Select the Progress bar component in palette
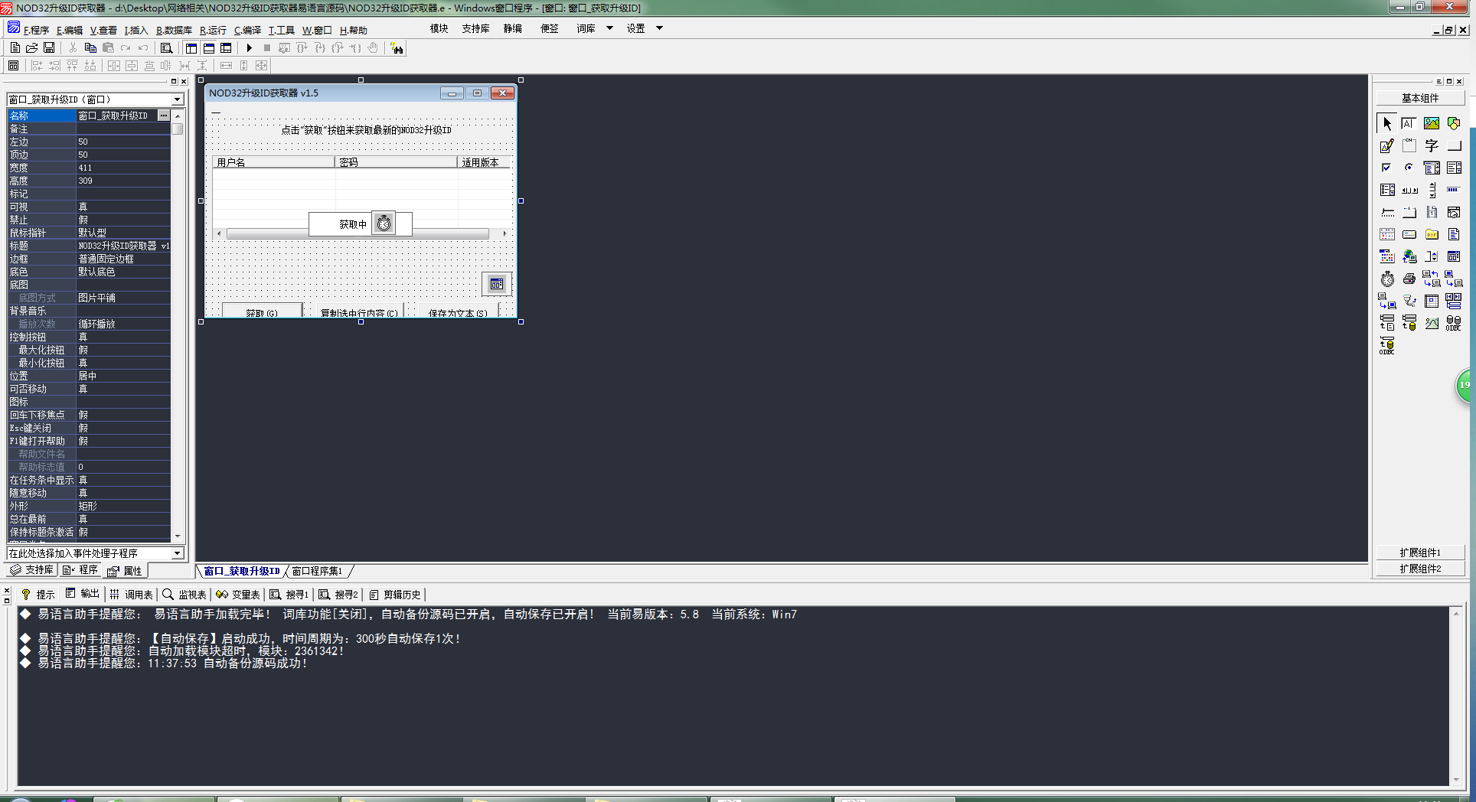This screenshot has height=802, width=1476. click(x=1454, y=190)
